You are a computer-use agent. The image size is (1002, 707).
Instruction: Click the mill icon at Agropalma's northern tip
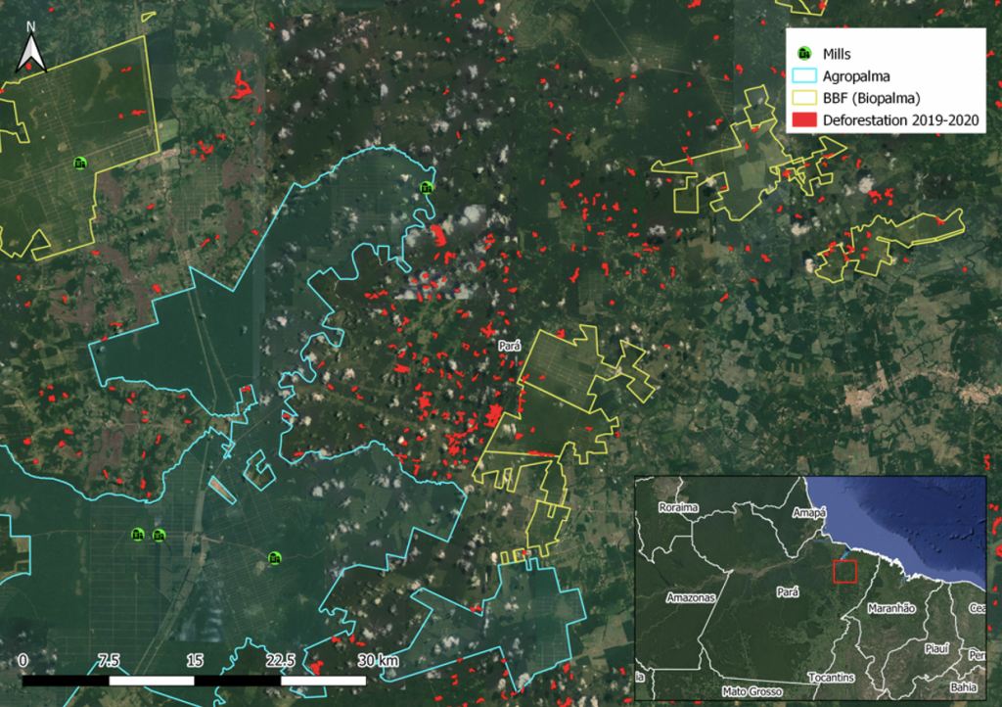pyautogui.click(x=426, y=187)
